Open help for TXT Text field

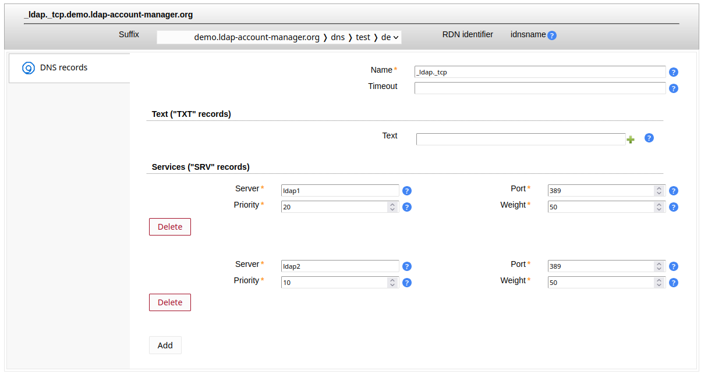tap(649, 138)
